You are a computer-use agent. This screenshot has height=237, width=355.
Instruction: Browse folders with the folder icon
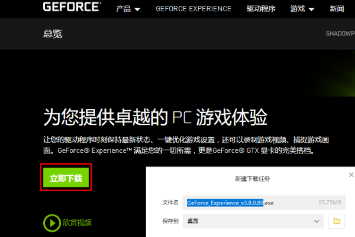coord(337,221)
